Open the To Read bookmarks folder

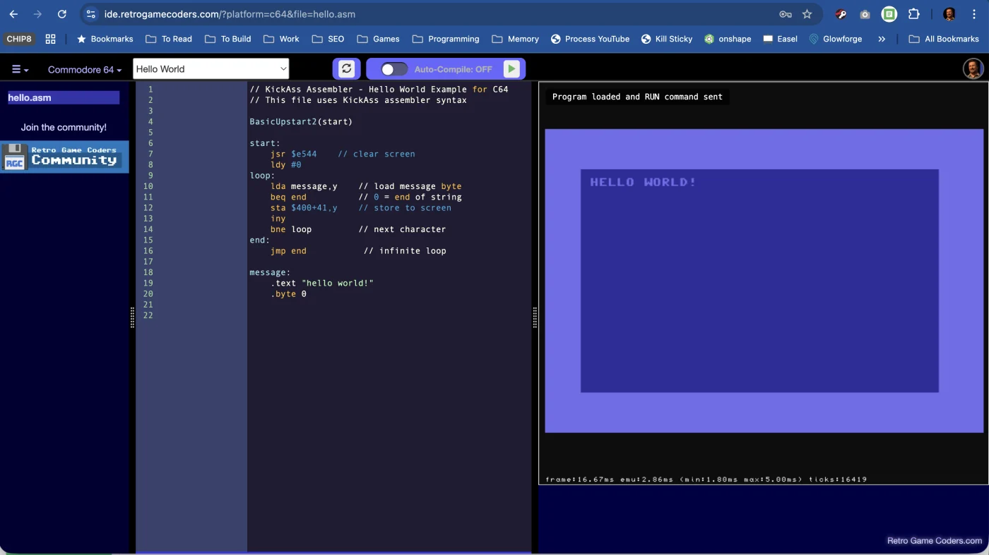point(169,39)
